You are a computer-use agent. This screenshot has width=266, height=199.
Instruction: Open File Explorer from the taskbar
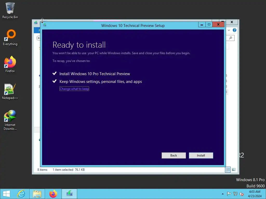coord(37,194)
